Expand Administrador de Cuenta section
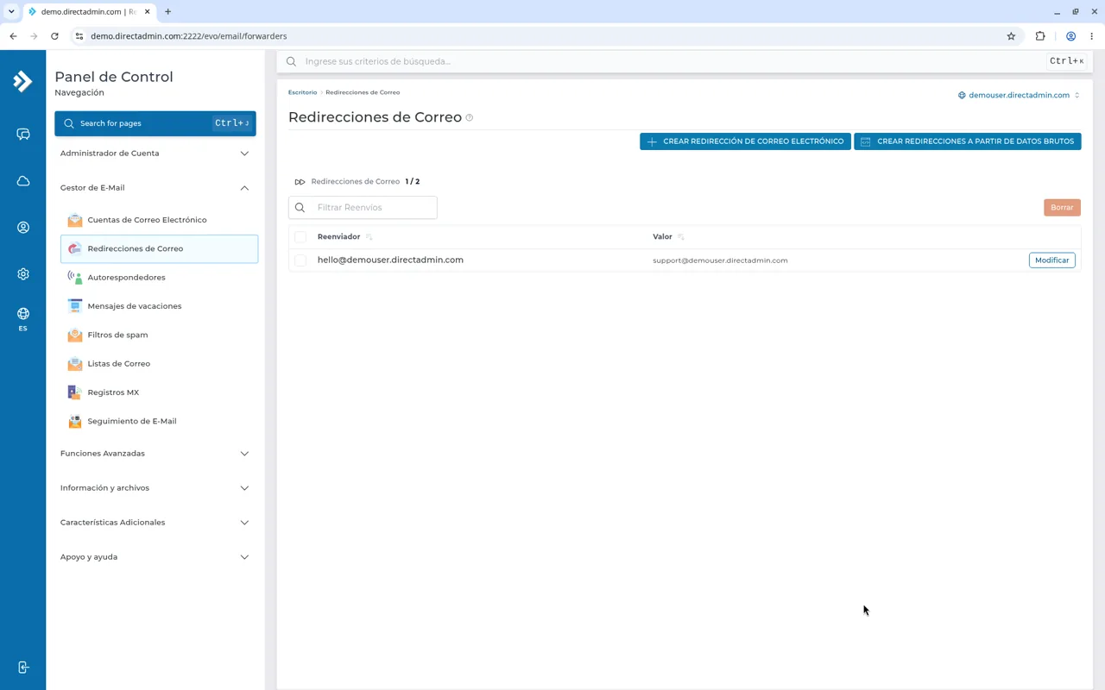 point(155,154)
